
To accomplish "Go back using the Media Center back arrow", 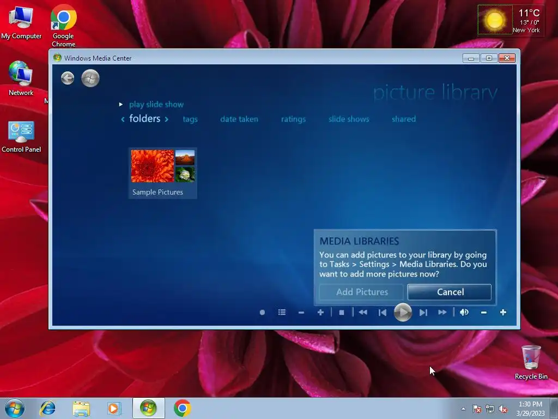I will click(68, 78).
